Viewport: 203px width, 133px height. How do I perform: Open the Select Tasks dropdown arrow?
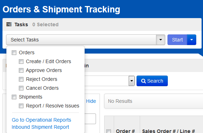coord(161,40)
